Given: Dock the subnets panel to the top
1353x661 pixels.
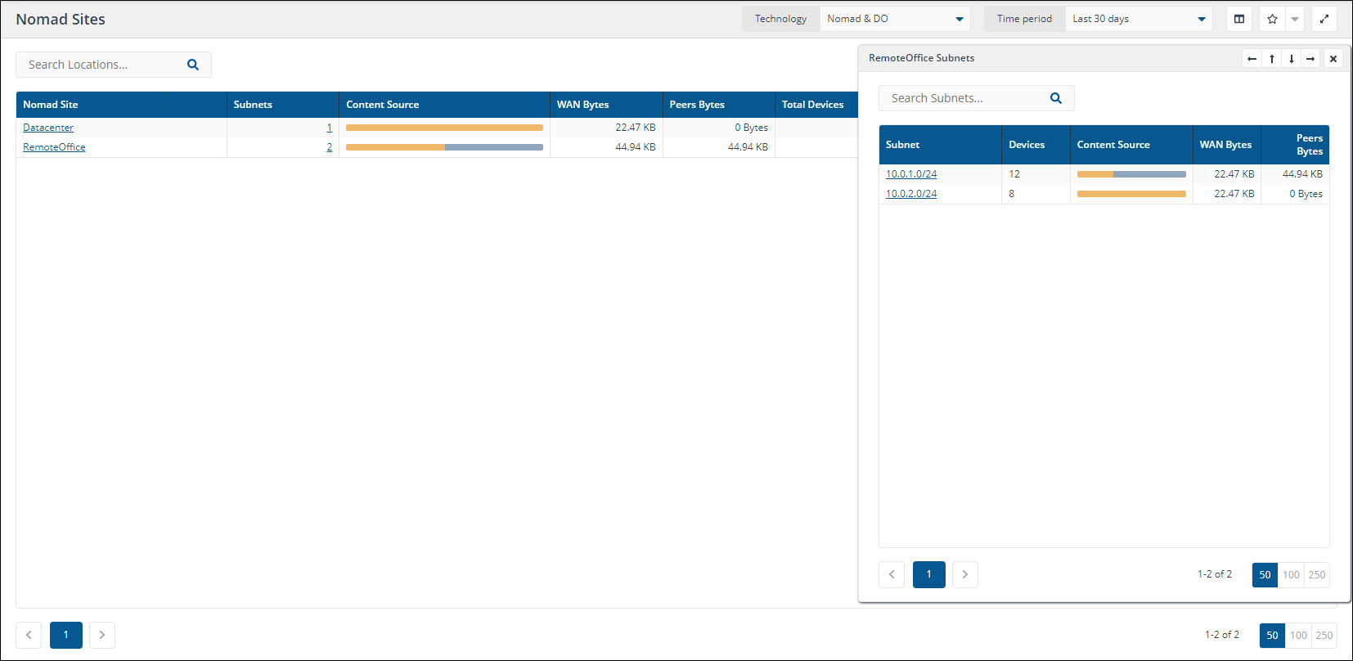Looking at the screenshot, I should point(1272,59).
